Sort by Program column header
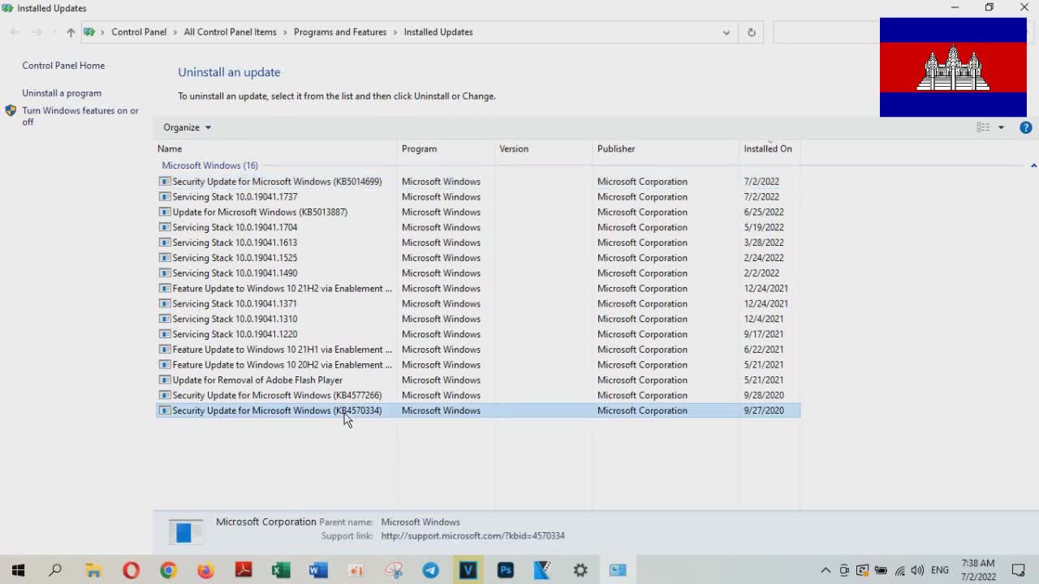This screenshot has height=584, width=1039. pos(446,149)
